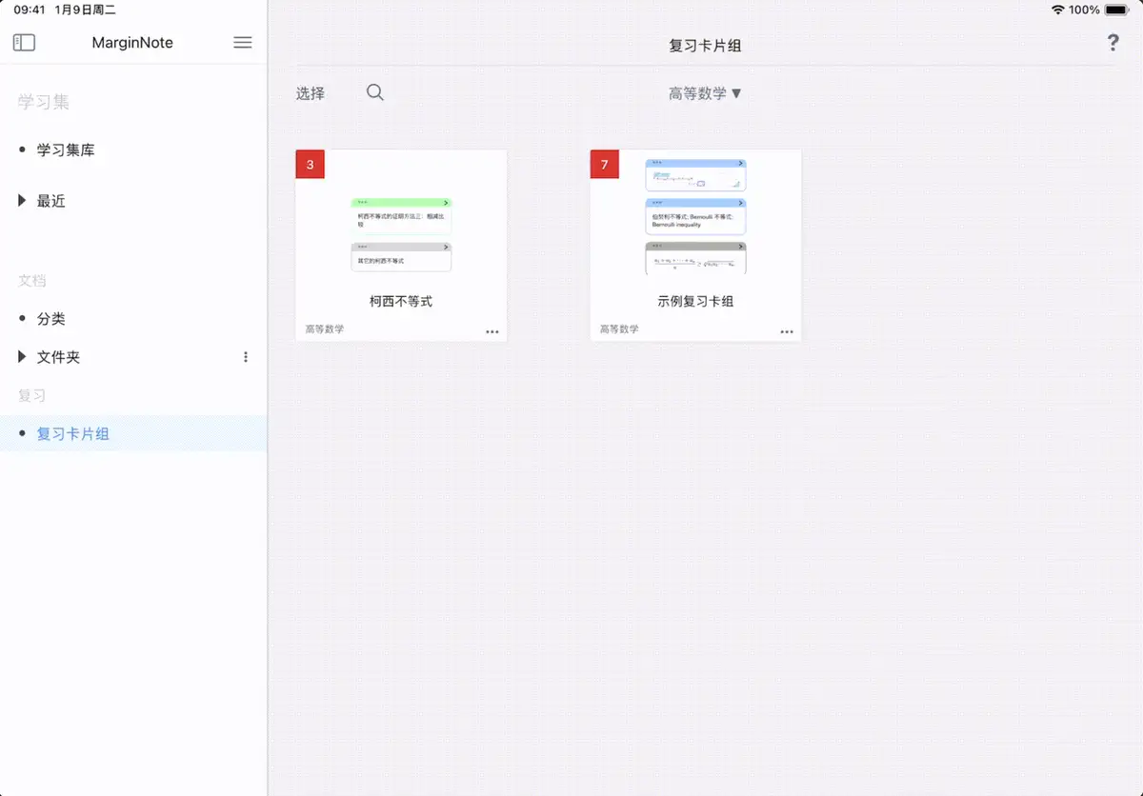Click the 高等数学 label under 柯西不等式

[325, 329]
